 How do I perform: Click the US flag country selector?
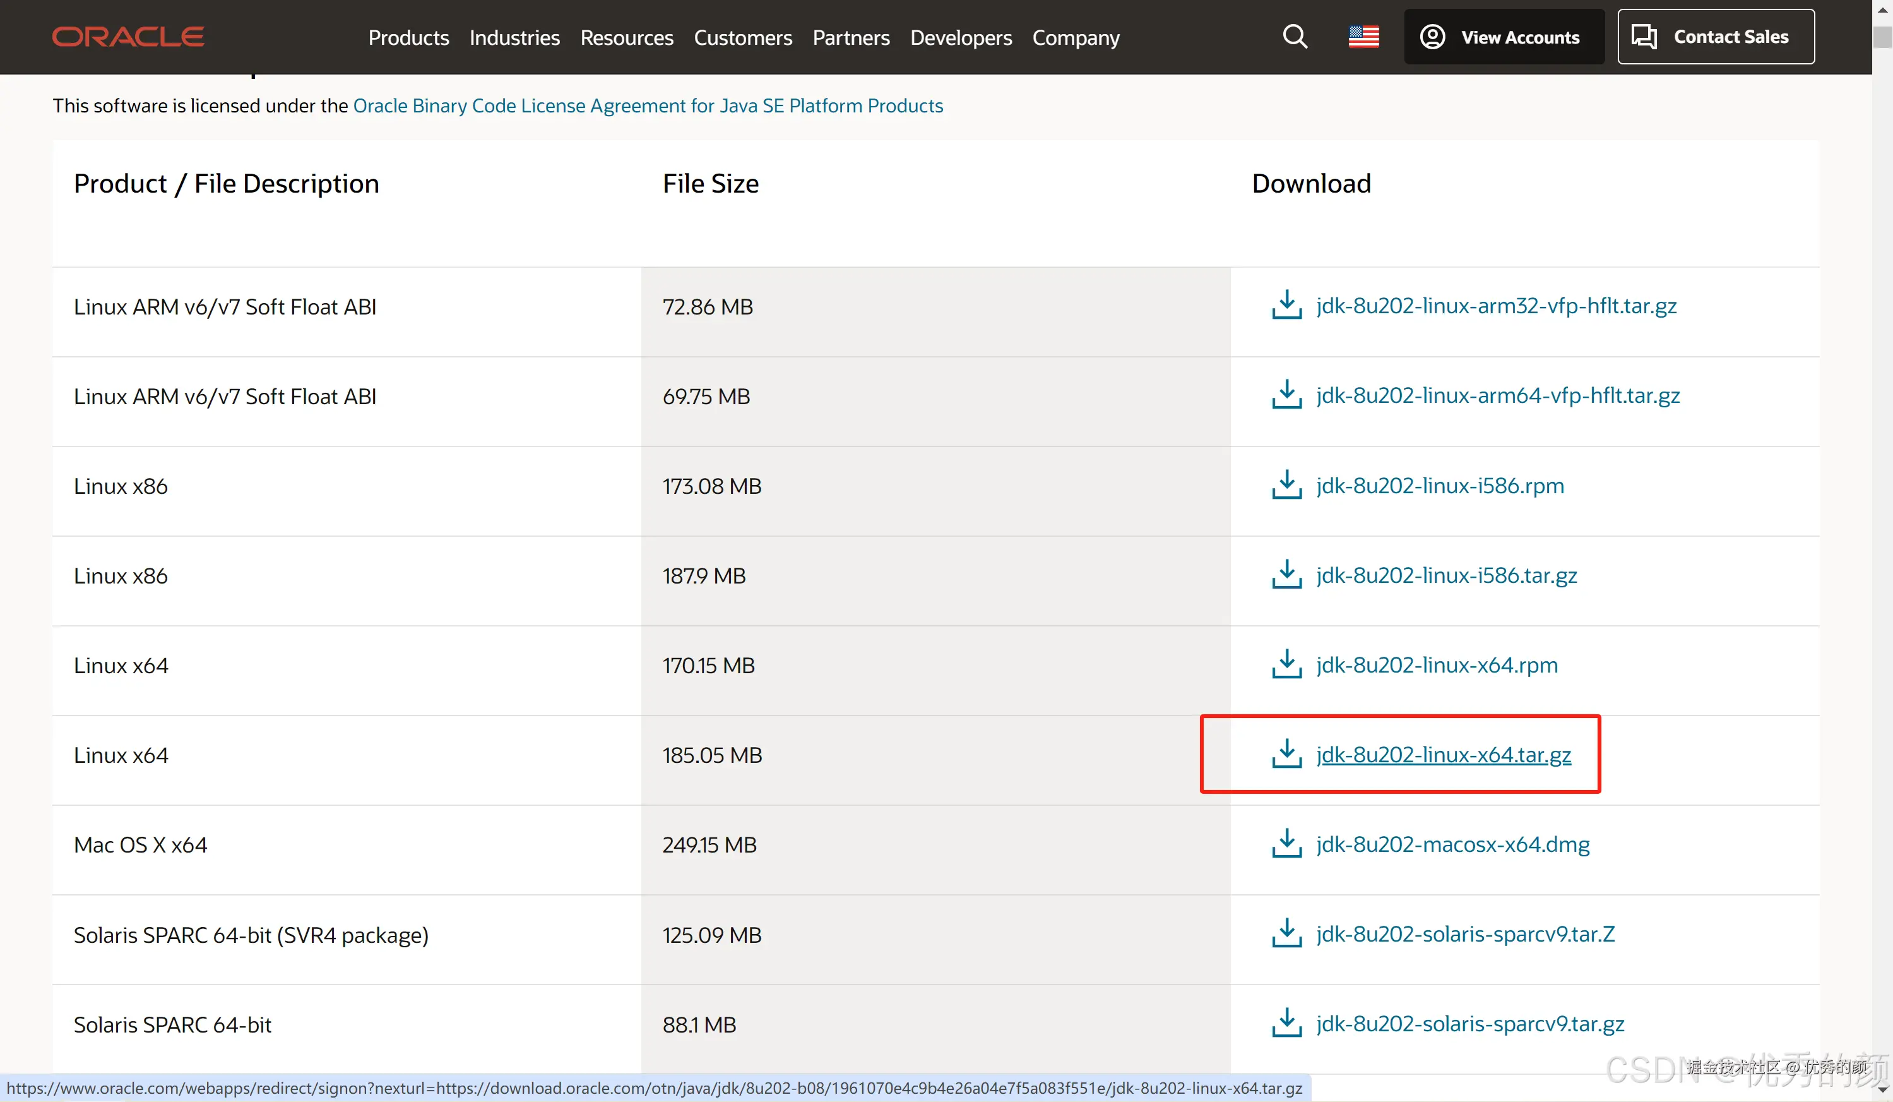coord(1363,37)
